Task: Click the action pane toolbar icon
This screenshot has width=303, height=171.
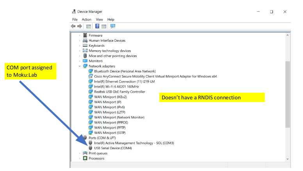Action: click(104, 26)
